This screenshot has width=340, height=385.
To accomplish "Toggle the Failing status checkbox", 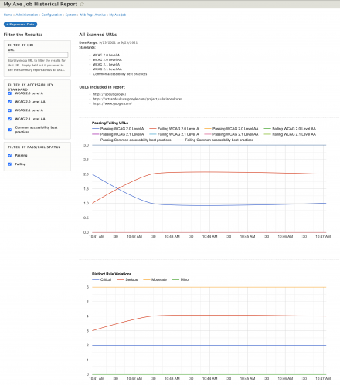I will 10,164.
